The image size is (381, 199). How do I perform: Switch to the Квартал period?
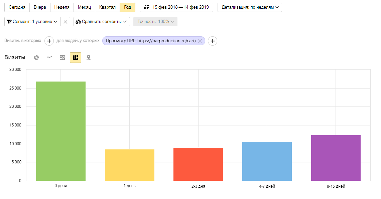(107, 7)
